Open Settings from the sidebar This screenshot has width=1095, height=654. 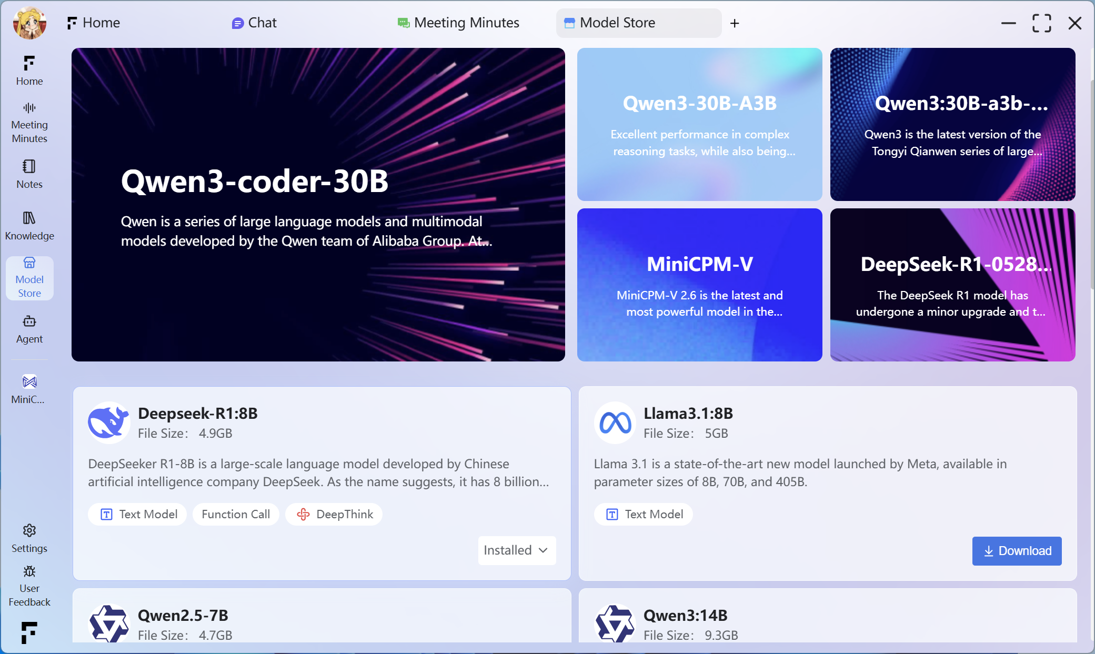click(x=29, y=538)
